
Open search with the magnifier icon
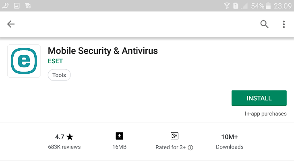tap(264, 24)
